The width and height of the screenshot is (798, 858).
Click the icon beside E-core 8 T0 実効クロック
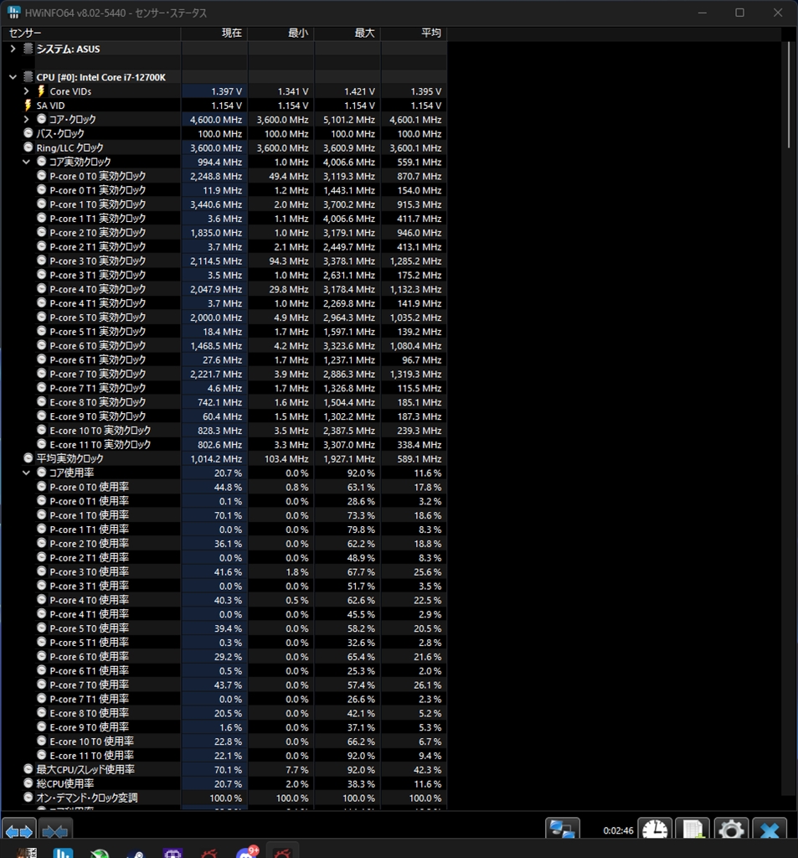point(42,401)
